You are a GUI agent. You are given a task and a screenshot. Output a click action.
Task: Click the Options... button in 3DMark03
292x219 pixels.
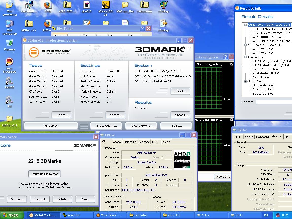(x=181, y=115)
